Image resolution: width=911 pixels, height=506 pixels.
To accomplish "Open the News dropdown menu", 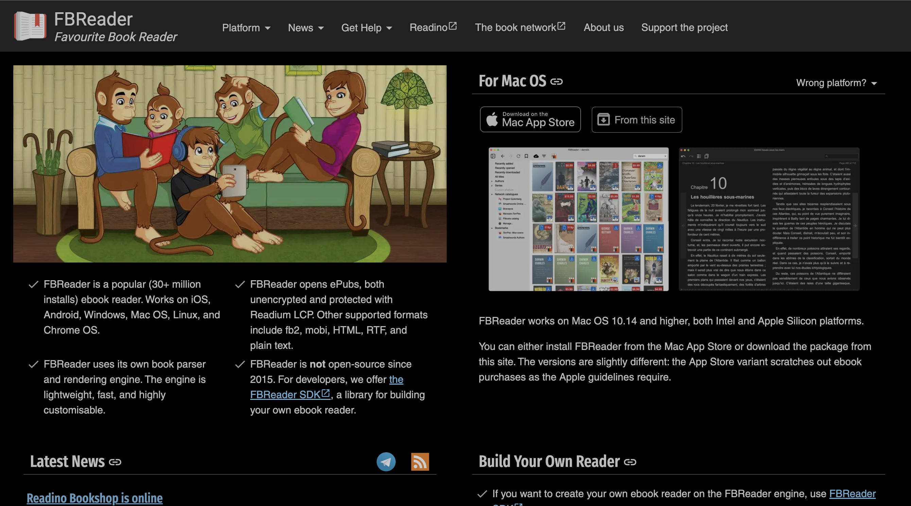I will 306,28.
